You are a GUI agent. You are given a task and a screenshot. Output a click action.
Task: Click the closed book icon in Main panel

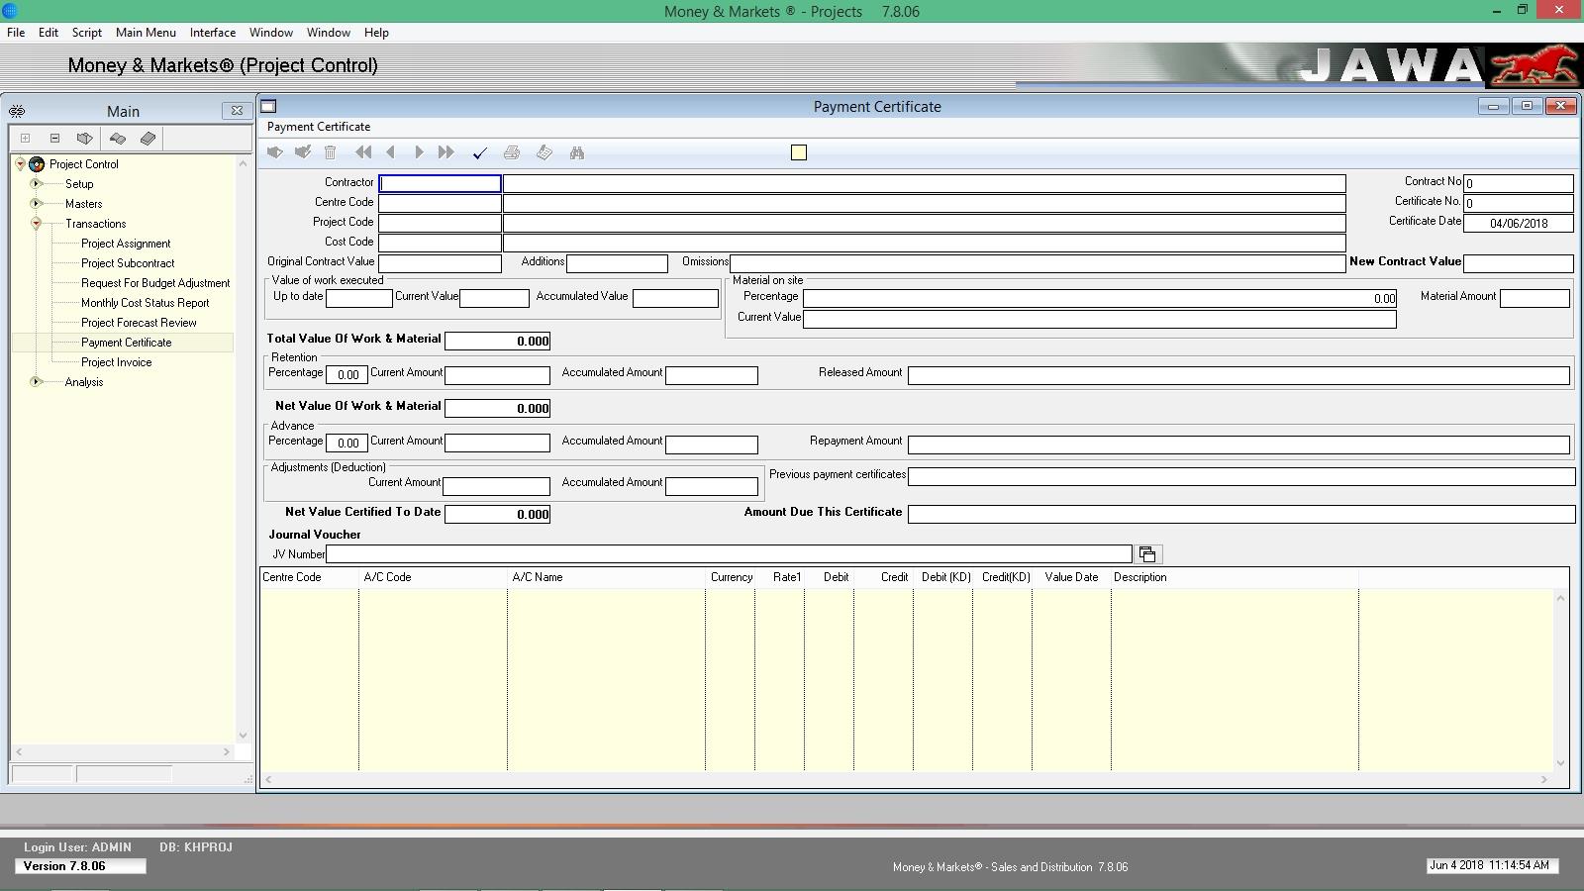(x=148, y=139)
